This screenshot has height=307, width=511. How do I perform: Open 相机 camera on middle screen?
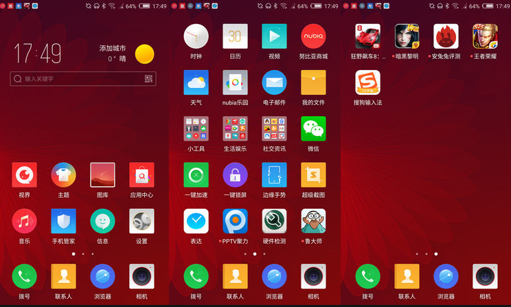coord(313,276)
